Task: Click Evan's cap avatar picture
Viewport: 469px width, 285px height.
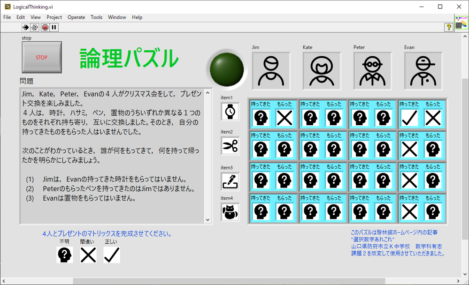Action: point(423,71)
